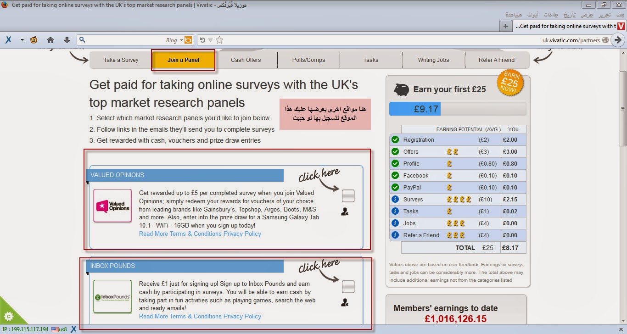Click the blue X icon in the status bar
The image size is (627, 334).
[73, 329]
